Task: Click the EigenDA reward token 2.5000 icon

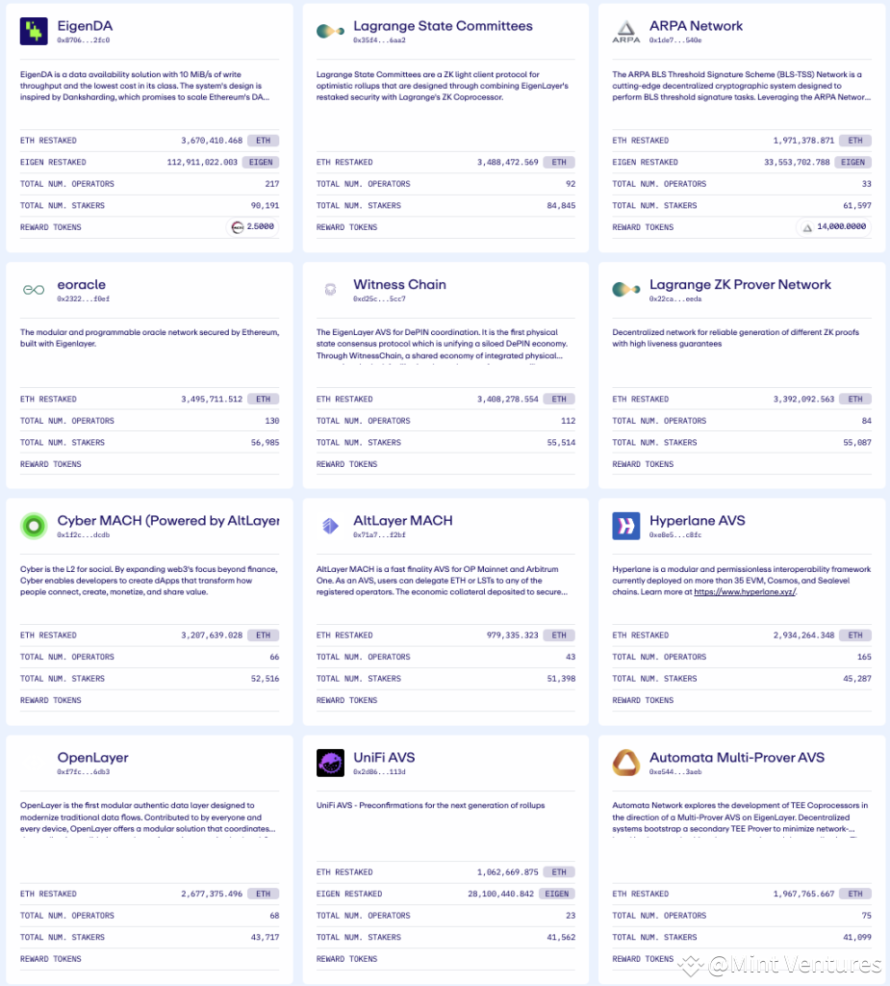Action: [236, 227]
